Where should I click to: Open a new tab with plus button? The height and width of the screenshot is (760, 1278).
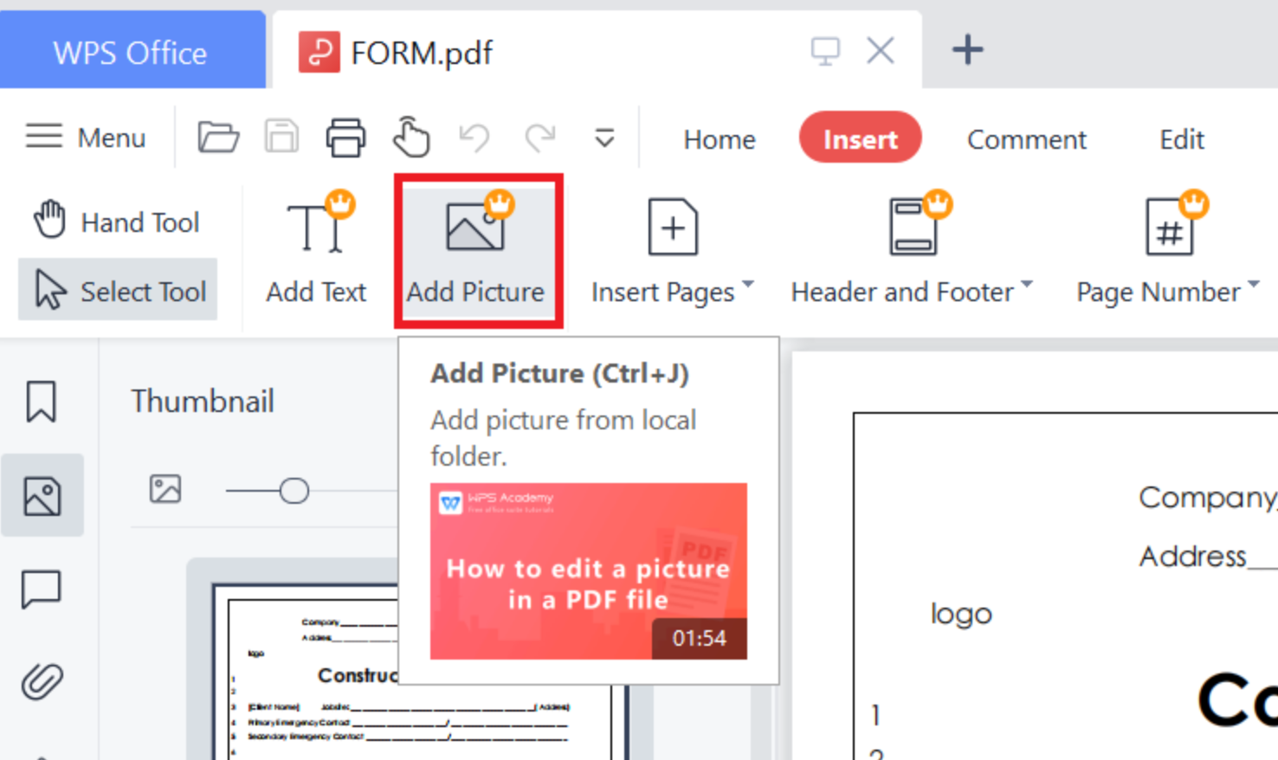(x=967, y=49)
